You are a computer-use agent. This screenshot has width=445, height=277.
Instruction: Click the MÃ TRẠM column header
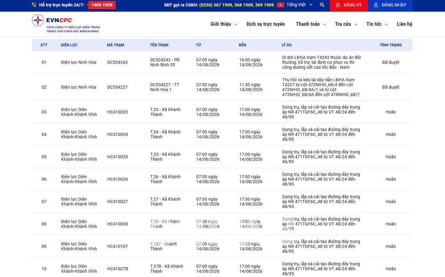click(116, 45)
